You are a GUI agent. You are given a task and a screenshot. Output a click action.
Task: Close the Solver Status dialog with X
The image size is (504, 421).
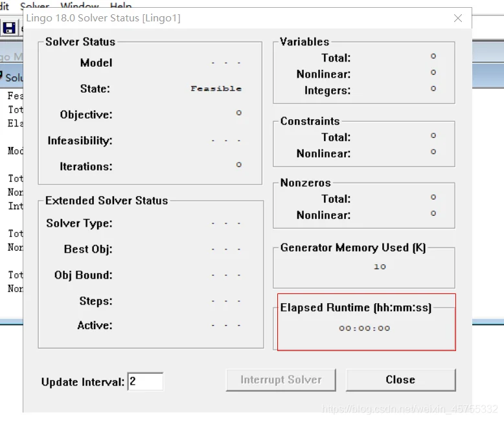tap(458, 18)
